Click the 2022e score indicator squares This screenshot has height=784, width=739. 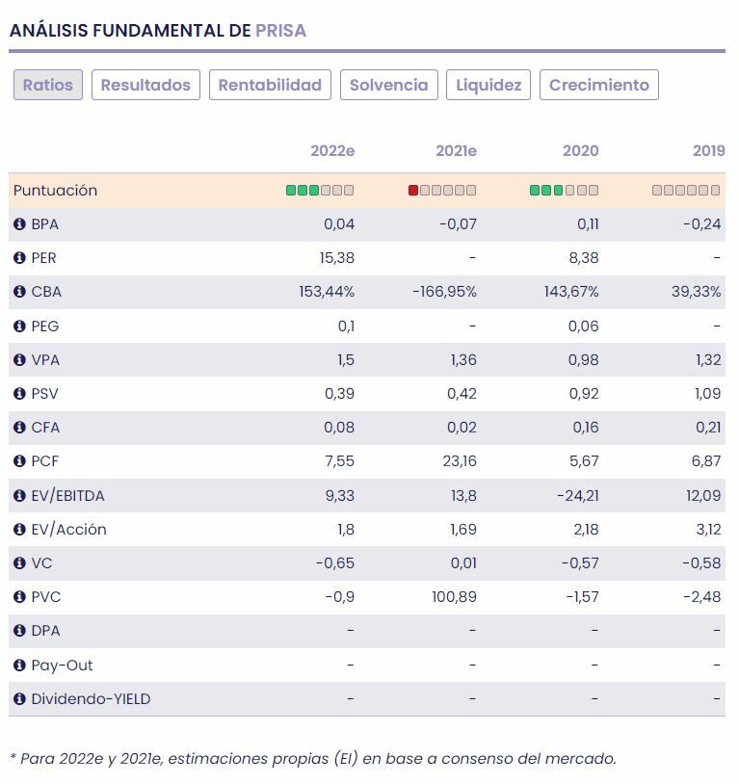(320, 191)
